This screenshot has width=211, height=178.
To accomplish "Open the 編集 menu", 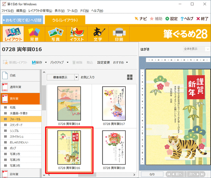I will (21, 11).
